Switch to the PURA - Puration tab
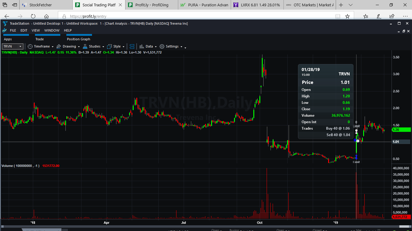Image resolution: width=412 pixels, height=231 pixels. coord(204,5)
